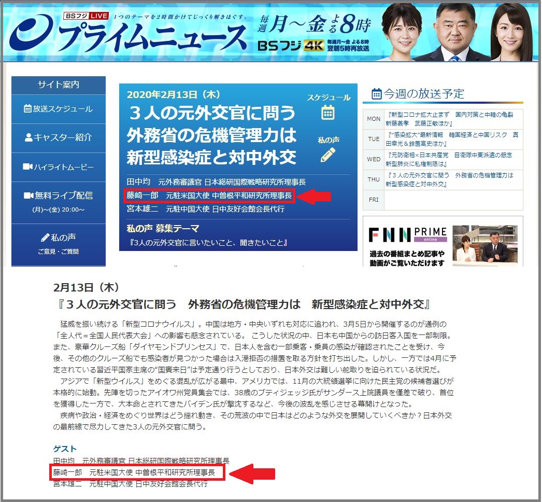Screen dimensions: 542x502
Task: Click サイト案内 sidebar heading
Action: click(59, 85)
